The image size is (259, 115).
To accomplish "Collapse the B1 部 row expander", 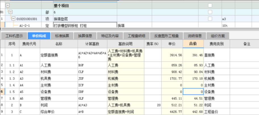I will [10, 12].
